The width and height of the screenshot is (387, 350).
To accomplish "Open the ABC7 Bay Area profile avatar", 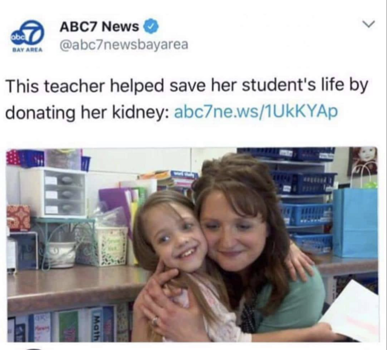I will click(x=28, y=36).
